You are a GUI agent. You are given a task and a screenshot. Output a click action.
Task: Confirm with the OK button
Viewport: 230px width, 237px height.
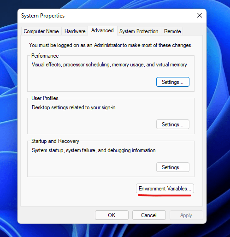112,215
